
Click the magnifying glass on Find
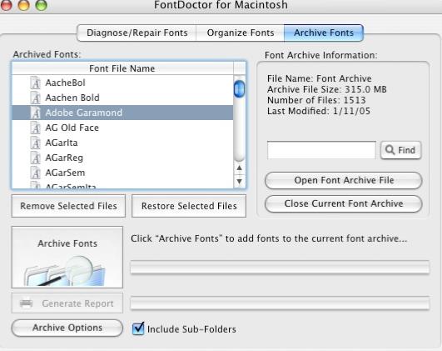pyautogui.click(x=390, y=150)
